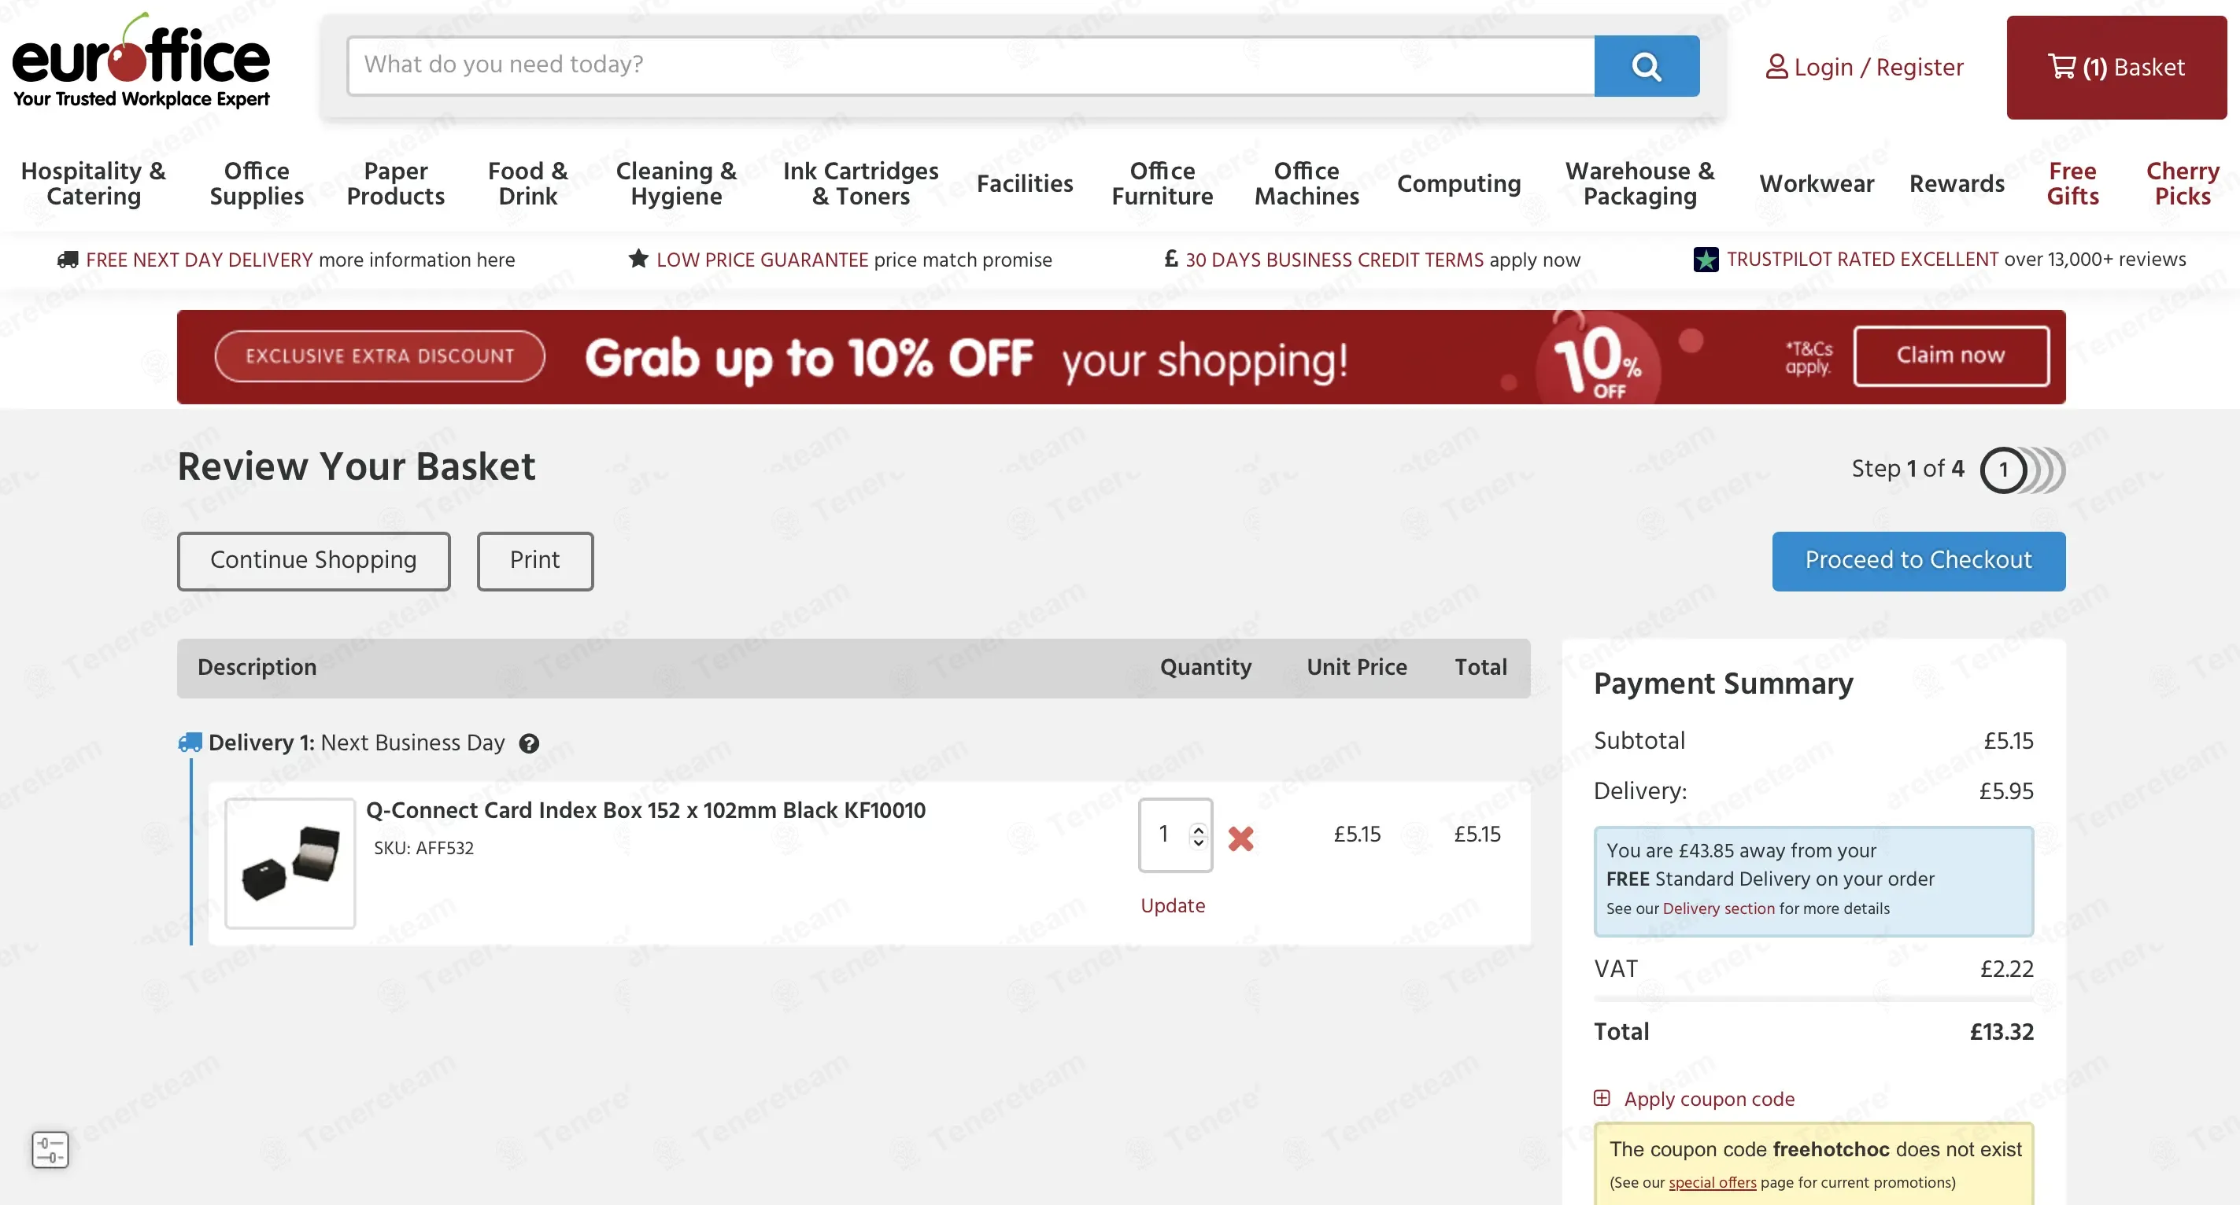Open the Warehouse & Packaging menu
This screenshot has width=2240, height=1205.
pyautogui.click(x=1640, y=183)
